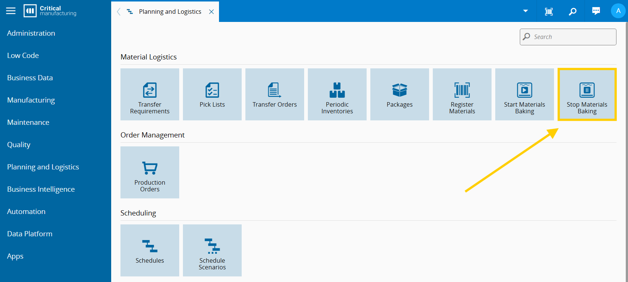Open Production Orders cart tile

click(x=150, y=172)
